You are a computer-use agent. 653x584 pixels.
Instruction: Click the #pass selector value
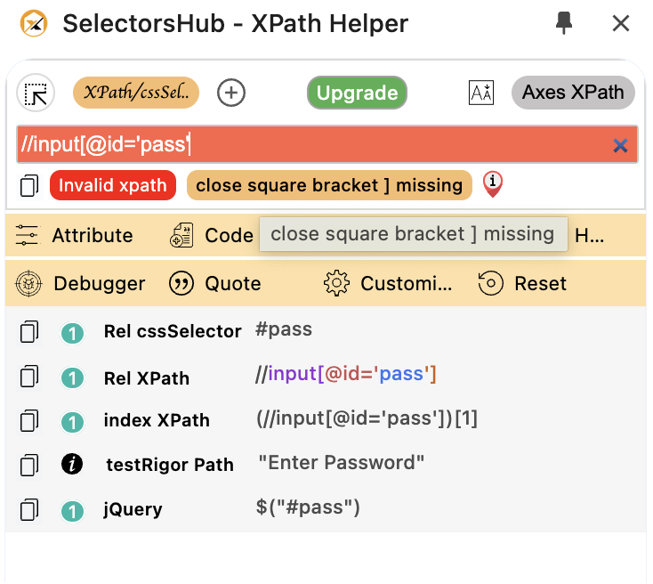coord(284,329)
